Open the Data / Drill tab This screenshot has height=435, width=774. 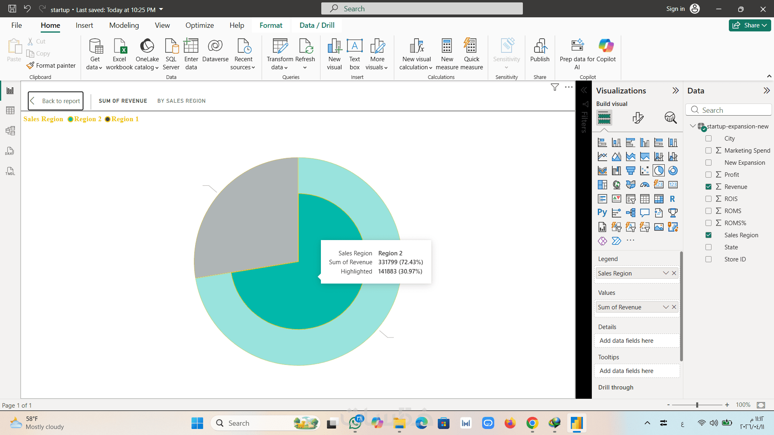pos(317,25)
